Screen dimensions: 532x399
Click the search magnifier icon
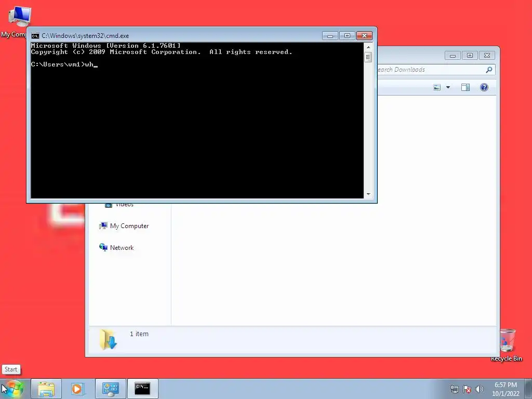(x=489, y=70)
